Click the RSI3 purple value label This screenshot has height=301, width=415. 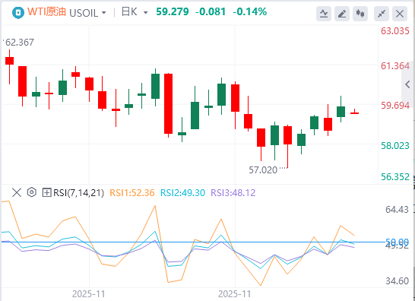233,193
